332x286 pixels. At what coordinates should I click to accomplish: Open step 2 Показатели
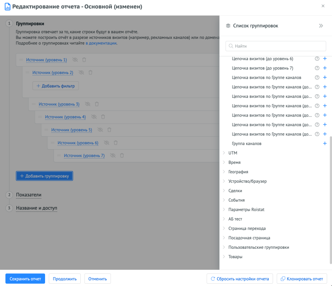pos(29,195)
